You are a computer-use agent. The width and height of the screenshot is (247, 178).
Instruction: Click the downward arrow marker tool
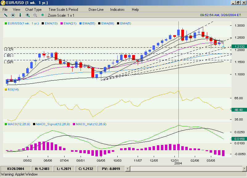[20, 15]
